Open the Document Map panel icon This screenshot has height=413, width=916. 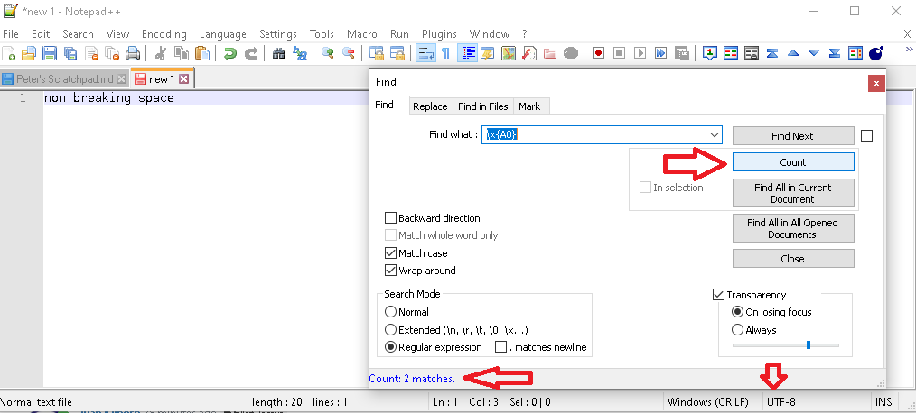(x=509, y=54)
